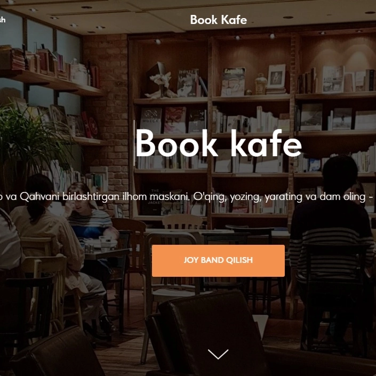Image resolution: width=376 pixels, height=376 pixels.
Task: Click the word 'Book' in the hero title
Action: pos(177,143)
